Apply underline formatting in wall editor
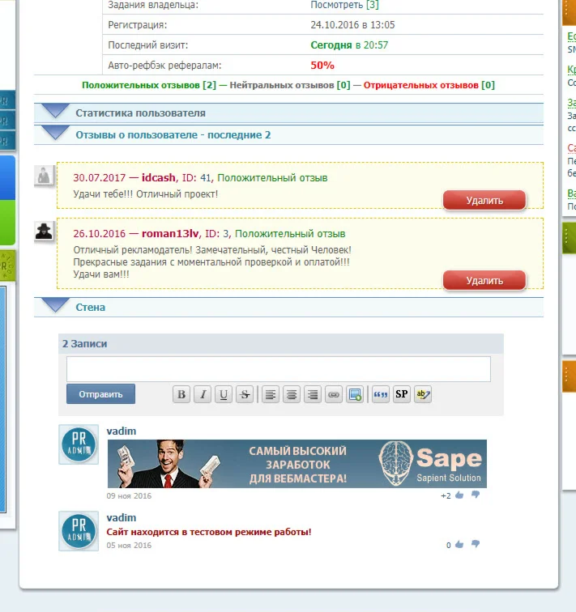 click(224, 394)
